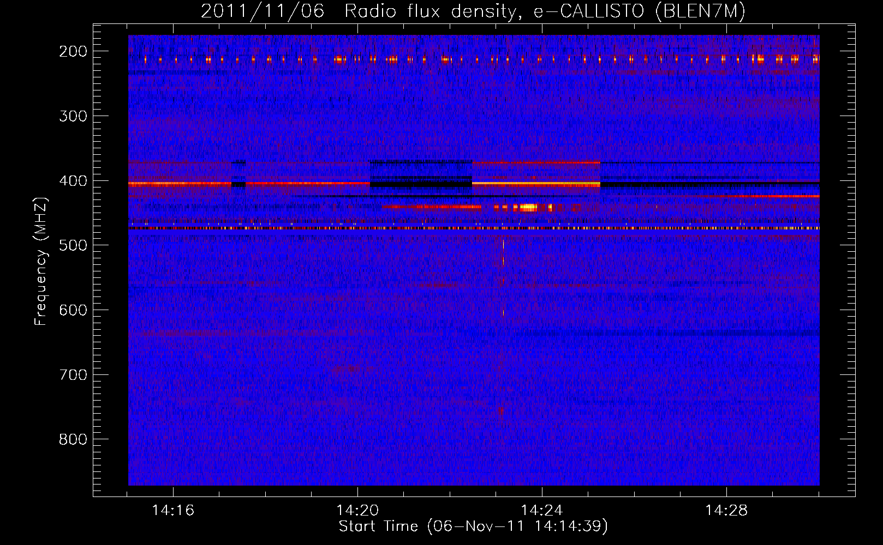The height and width of the screenshot is (545, 883).
Task: Click the 200 frequency tick label
Action: 73,51
